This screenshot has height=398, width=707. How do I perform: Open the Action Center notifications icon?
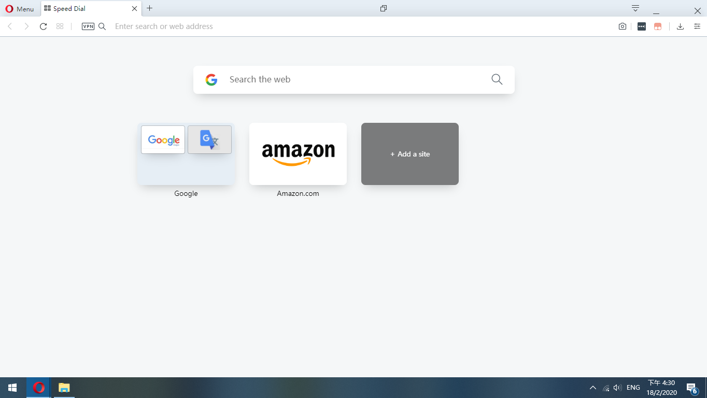692,388
